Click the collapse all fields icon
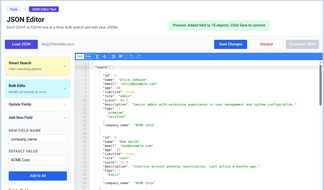 point(105,57)
